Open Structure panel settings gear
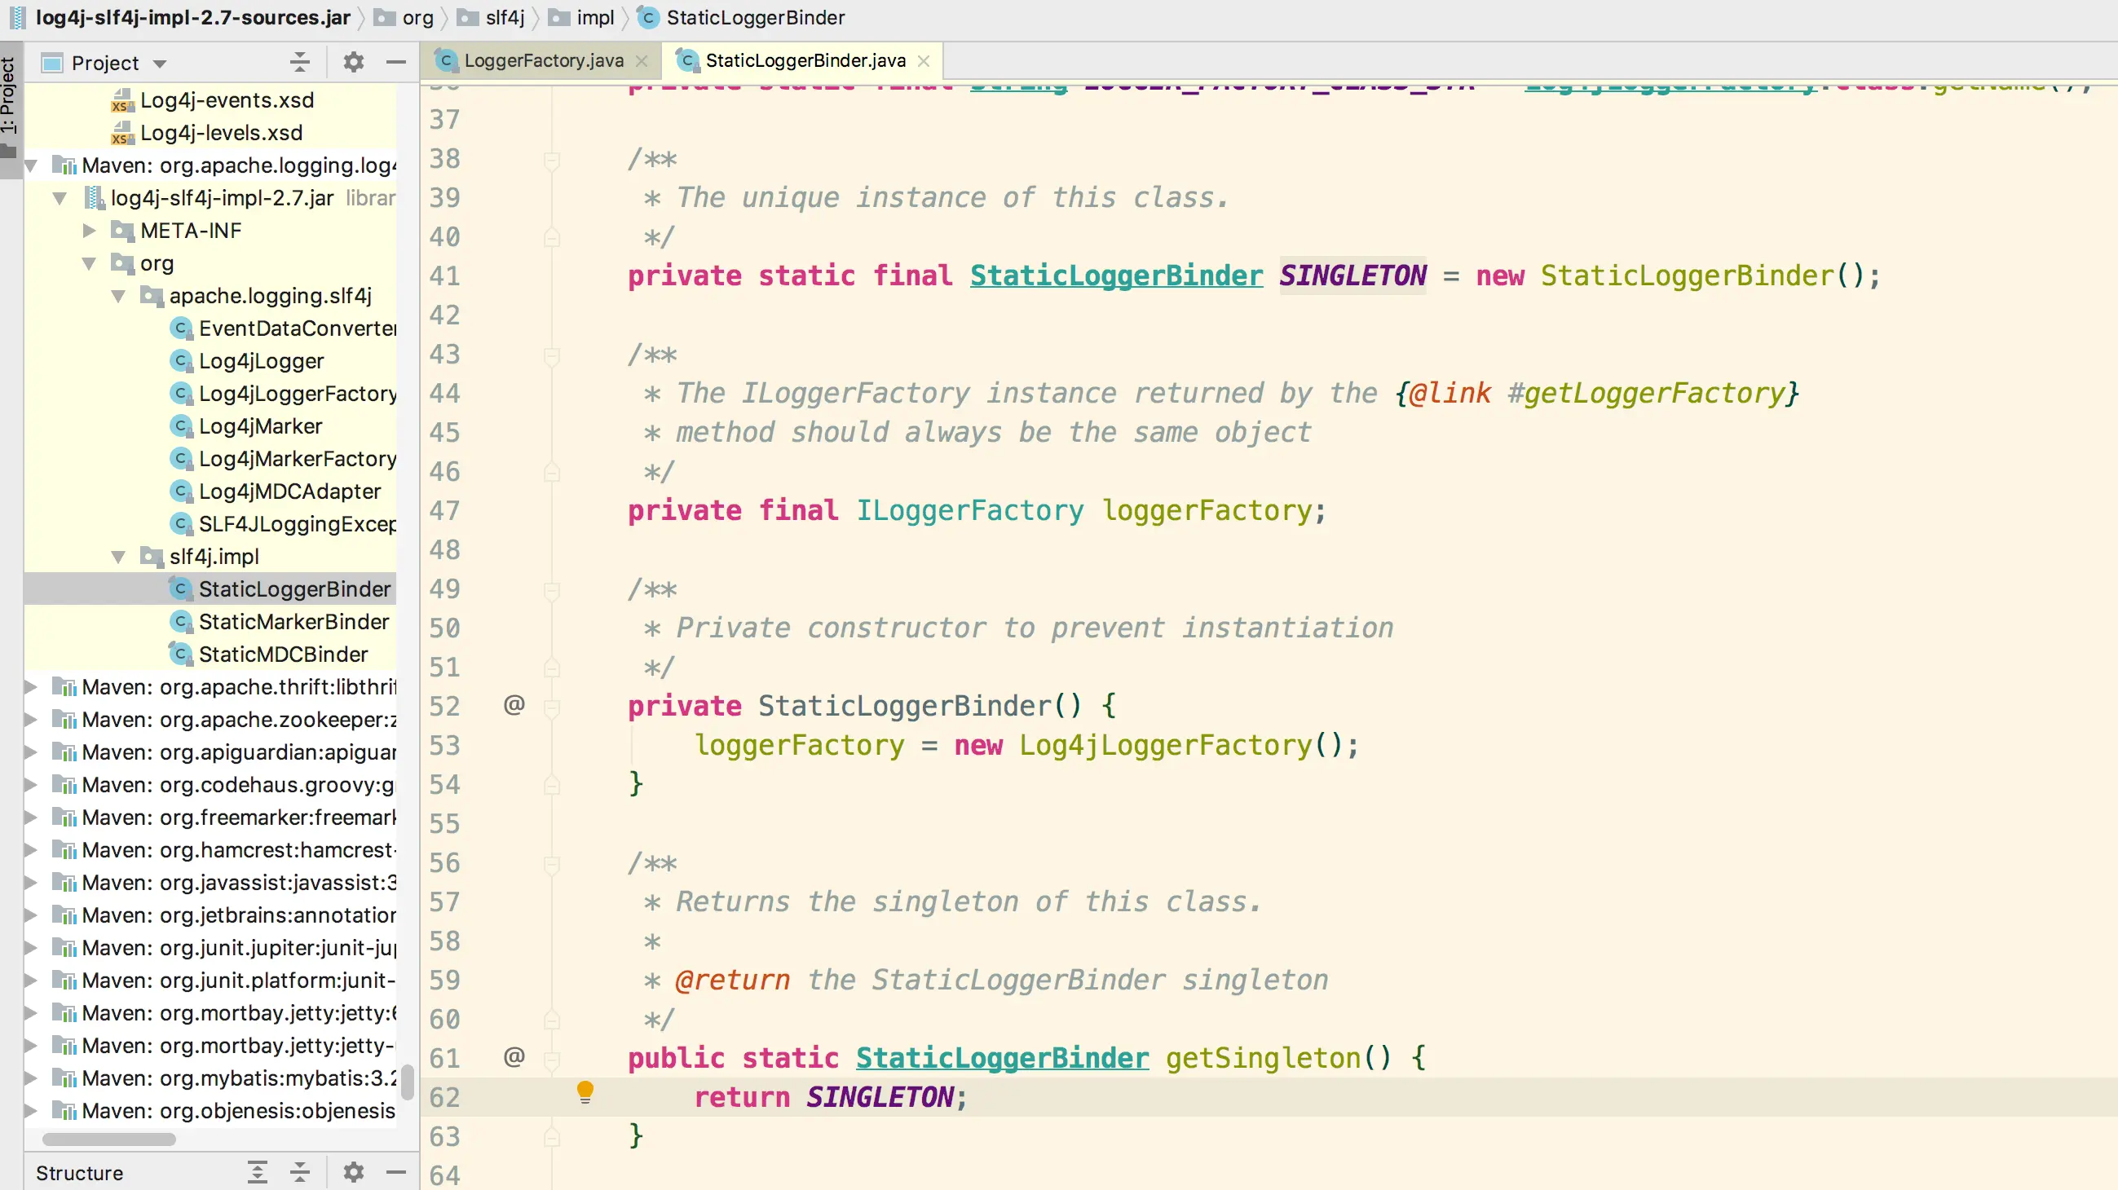The image size is (2118, 1190). pyautogui.click(x=354, y=1172)
